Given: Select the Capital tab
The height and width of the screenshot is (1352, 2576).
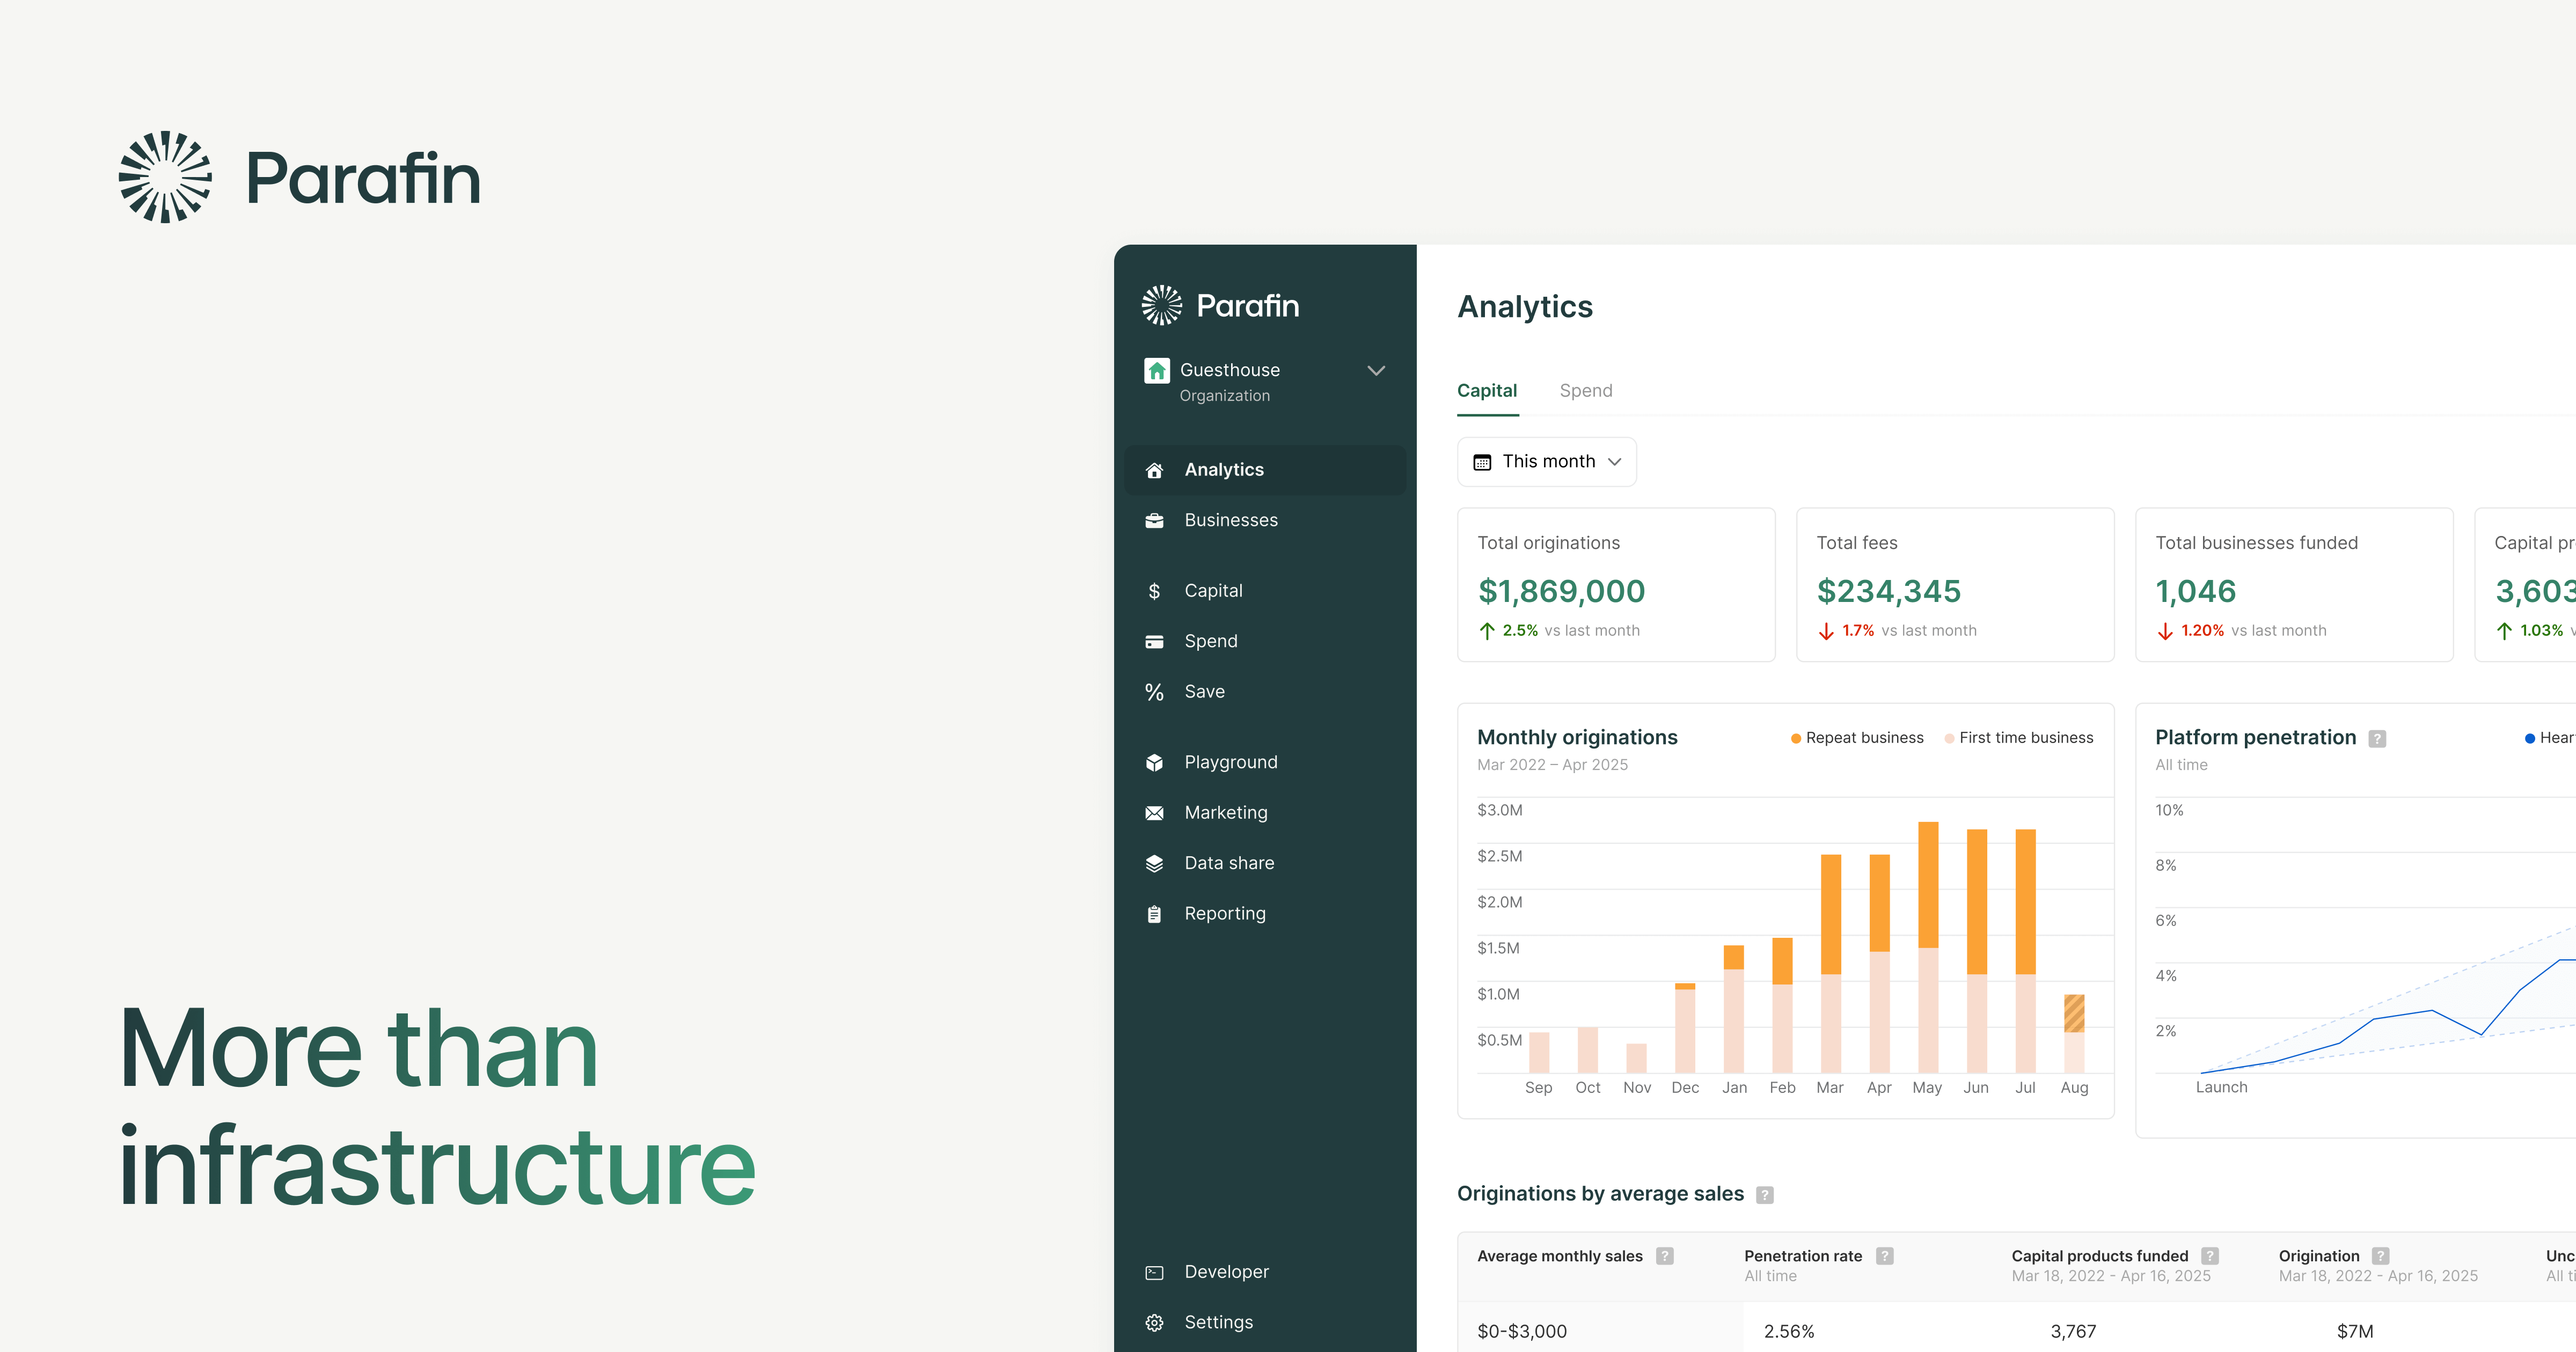Looking at the screenshot, I should point(1486,391).
